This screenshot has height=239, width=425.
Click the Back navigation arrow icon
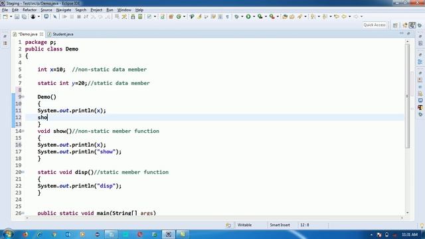344,17
